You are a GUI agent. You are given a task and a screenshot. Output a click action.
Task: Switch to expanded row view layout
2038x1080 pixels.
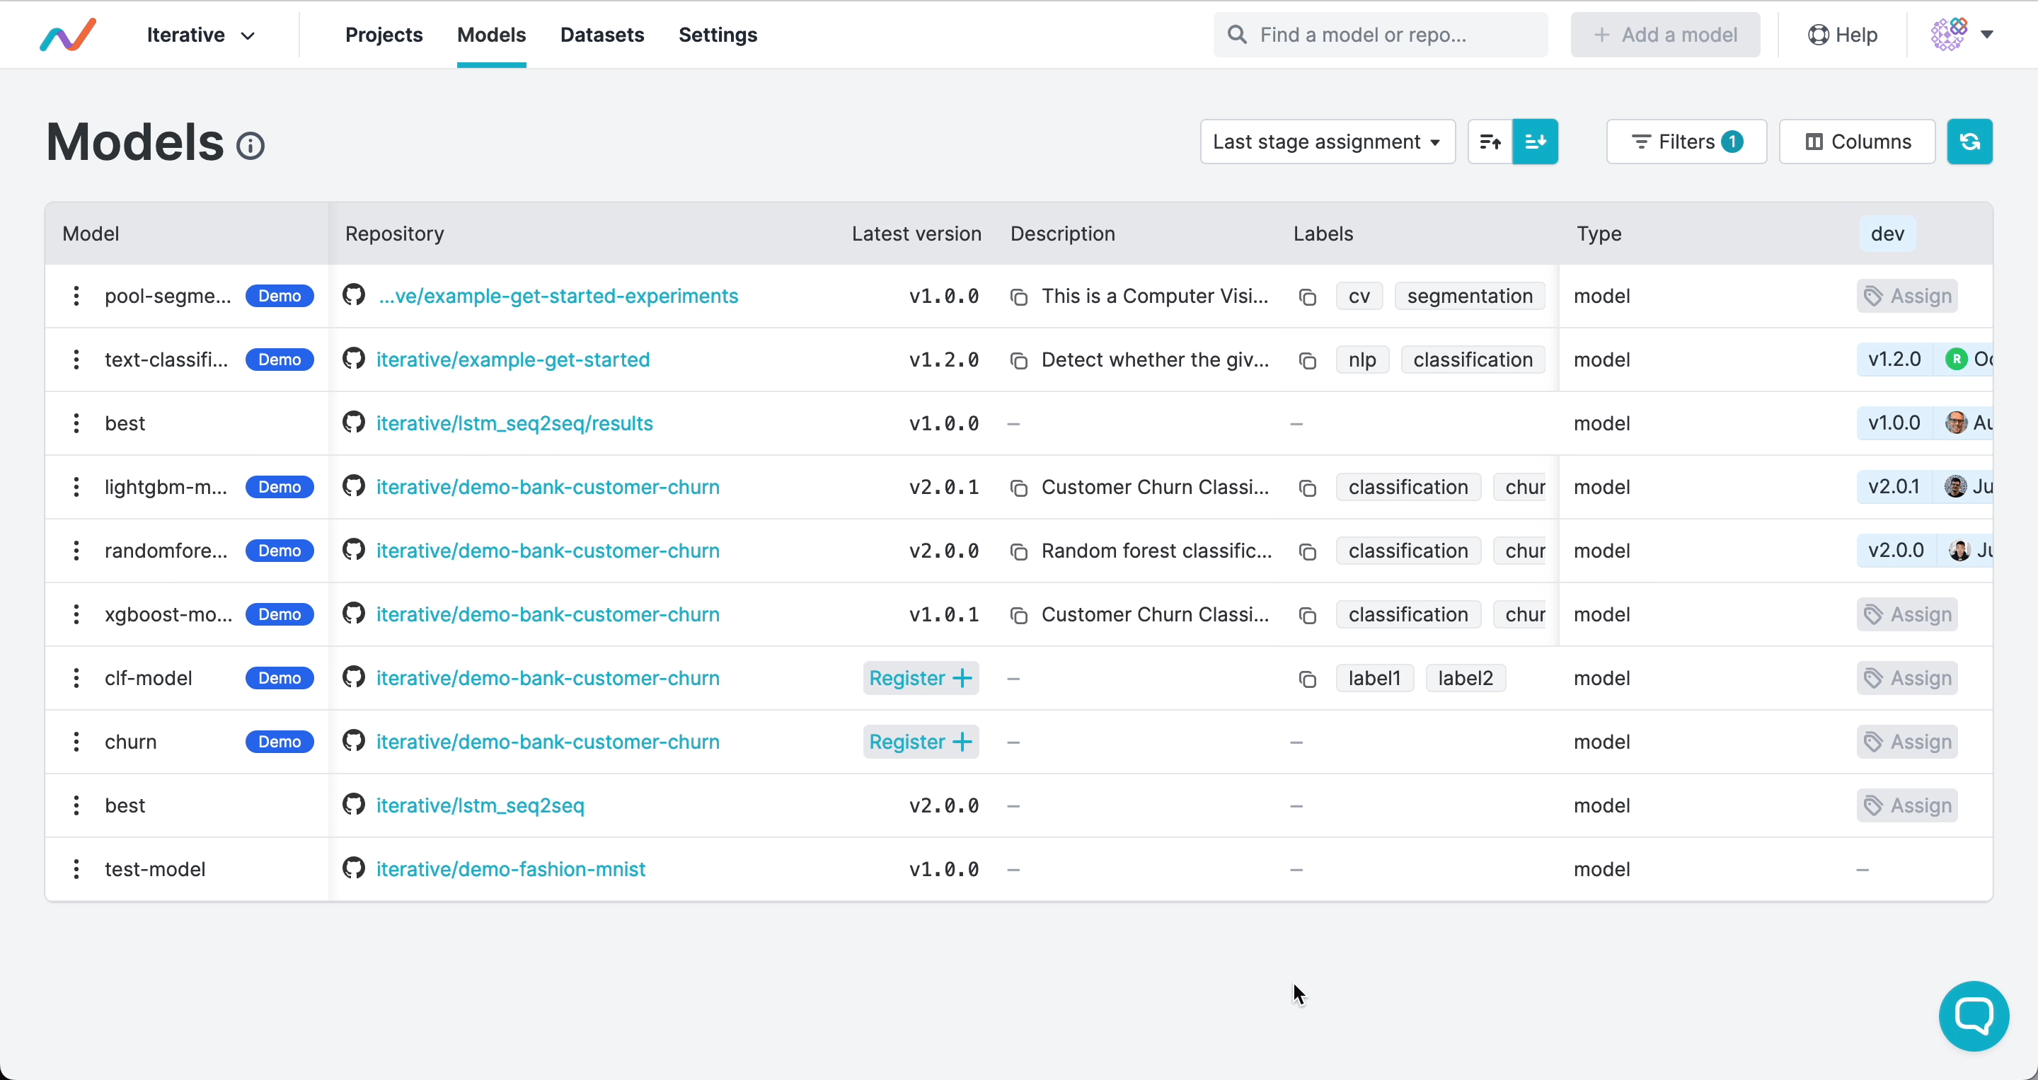1536,142
